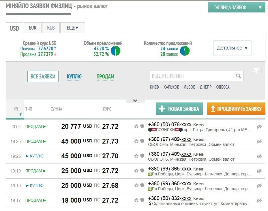Hide the 20 777 USD offer via eye icon
The height and width of the screenshot is (211, 268).
click(x=259, y=126)
